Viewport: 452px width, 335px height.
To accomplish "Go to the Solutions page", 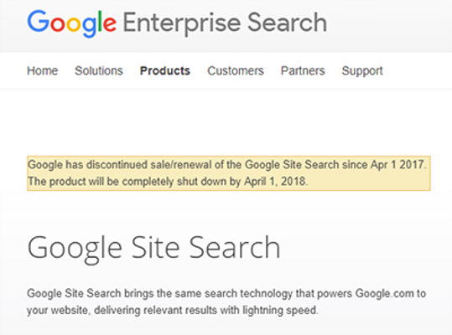I will [x=99, y=70].
